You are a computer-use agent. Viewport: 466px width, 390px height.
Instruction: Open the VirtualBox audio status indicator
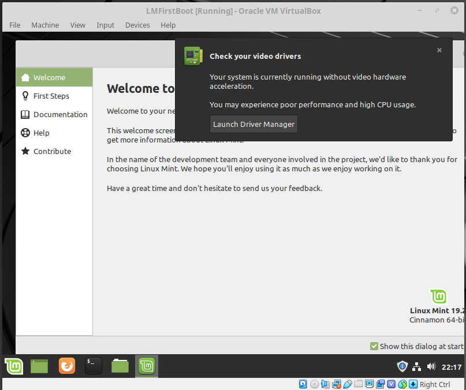click(x=326, y=384)
